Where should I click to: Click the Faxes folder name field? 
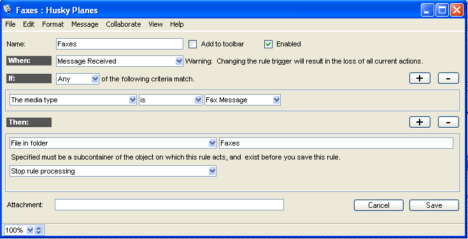pyautogui.click(x=336, y=143)
